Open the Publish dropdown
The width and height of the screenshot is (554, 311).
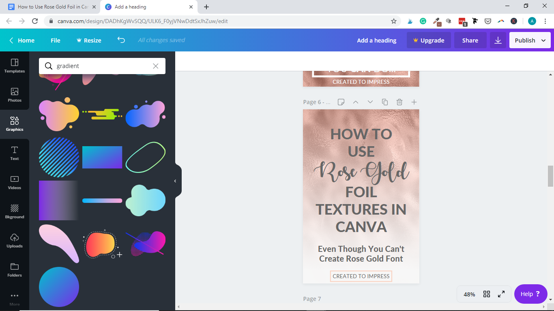530,40
